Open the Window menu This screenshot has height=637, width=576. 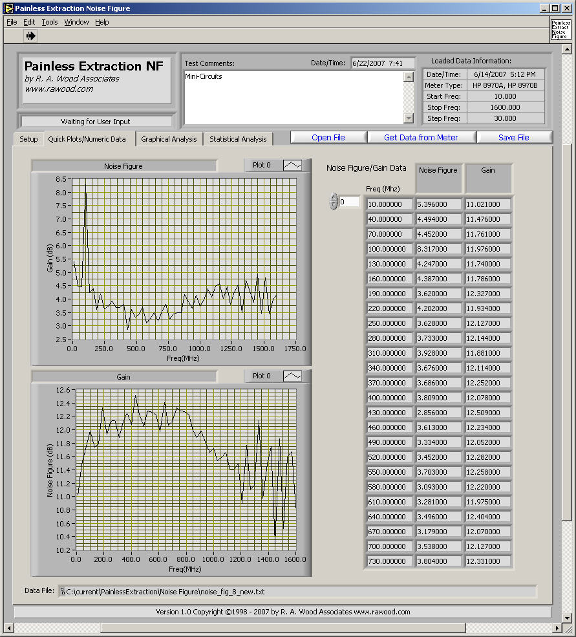click(76, 22)
